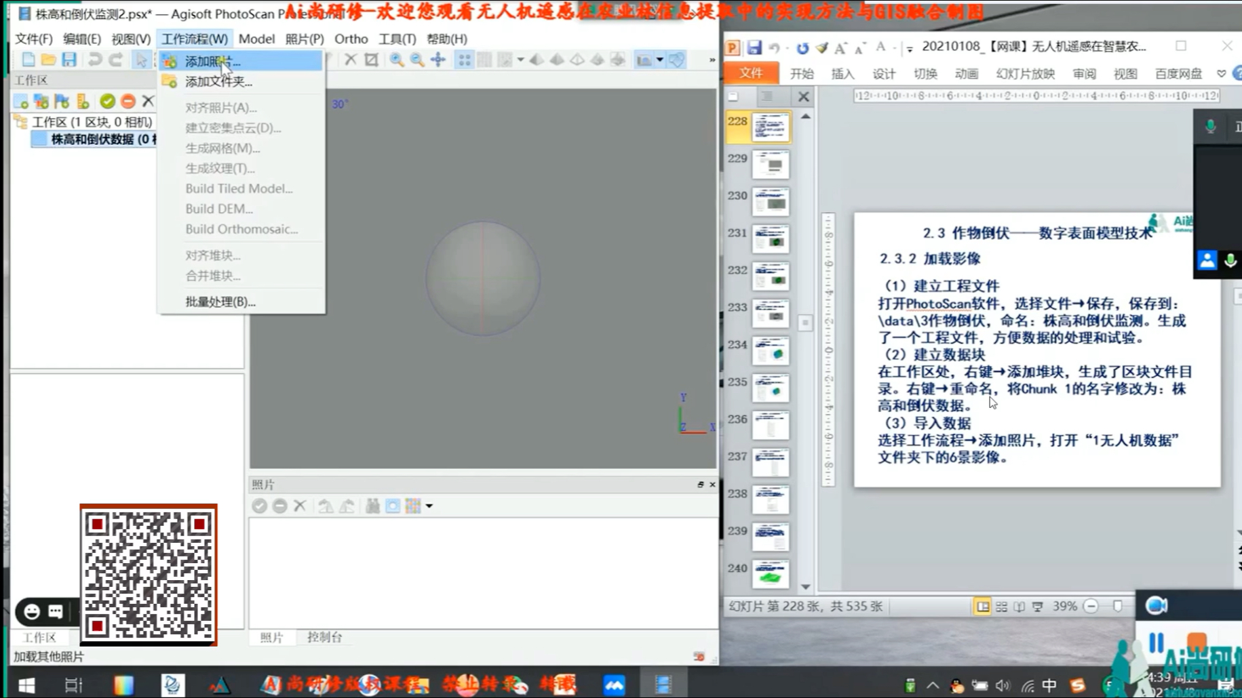Close the 照片 pane with X
This screenshot has width=1242, height=698.
[712, 485]
